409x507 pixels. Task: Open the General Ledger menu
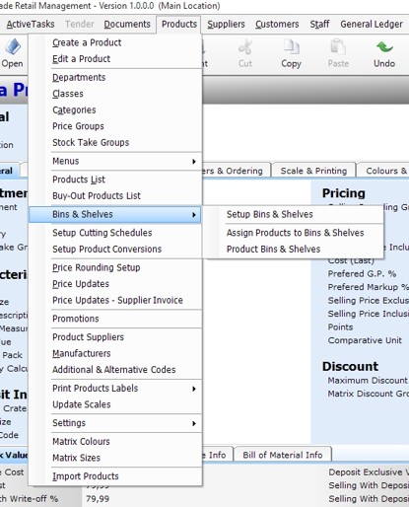tap(372, 25)
